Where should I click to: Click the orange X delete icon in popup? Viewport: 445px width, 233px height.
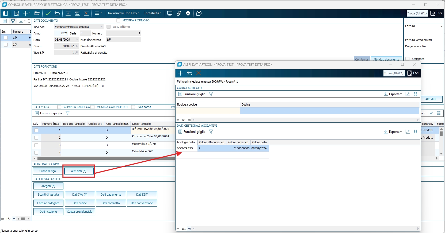click(198, 73)
